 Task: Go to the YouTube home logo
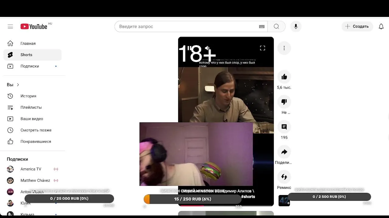34,26
